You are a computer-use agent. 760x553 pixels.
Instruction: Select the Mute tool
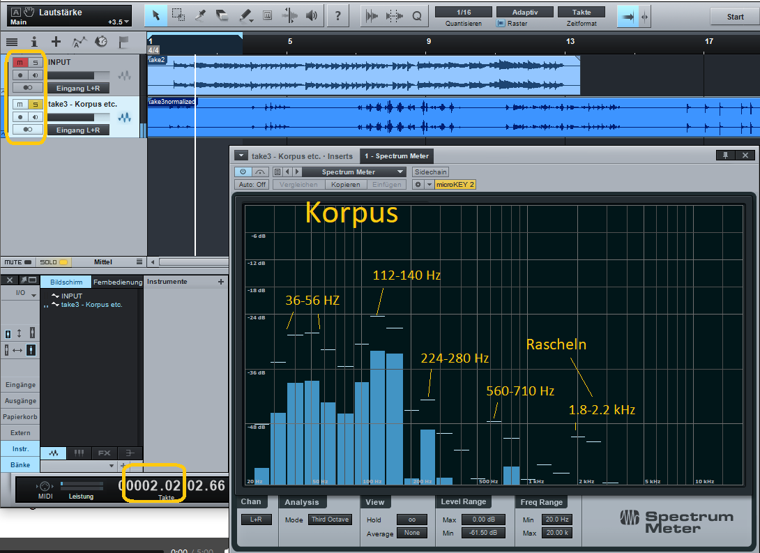pyautogui.click(x=268, y=15)
